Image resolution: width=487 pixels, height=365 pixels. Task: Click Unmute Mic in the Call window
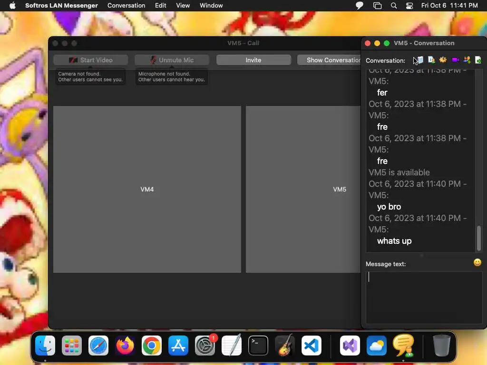coord(172,60)
